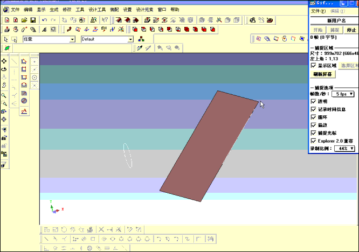Open 文件(F) menu in Gif window
The width and height of the screenshot is (359, 252).
318,11
